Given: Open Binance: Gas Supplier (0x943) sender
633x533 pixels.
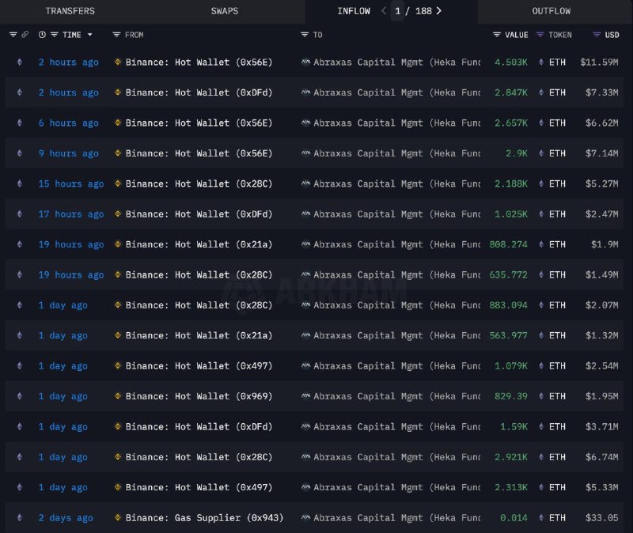Looking at the screenshot, I should (204, 518).
